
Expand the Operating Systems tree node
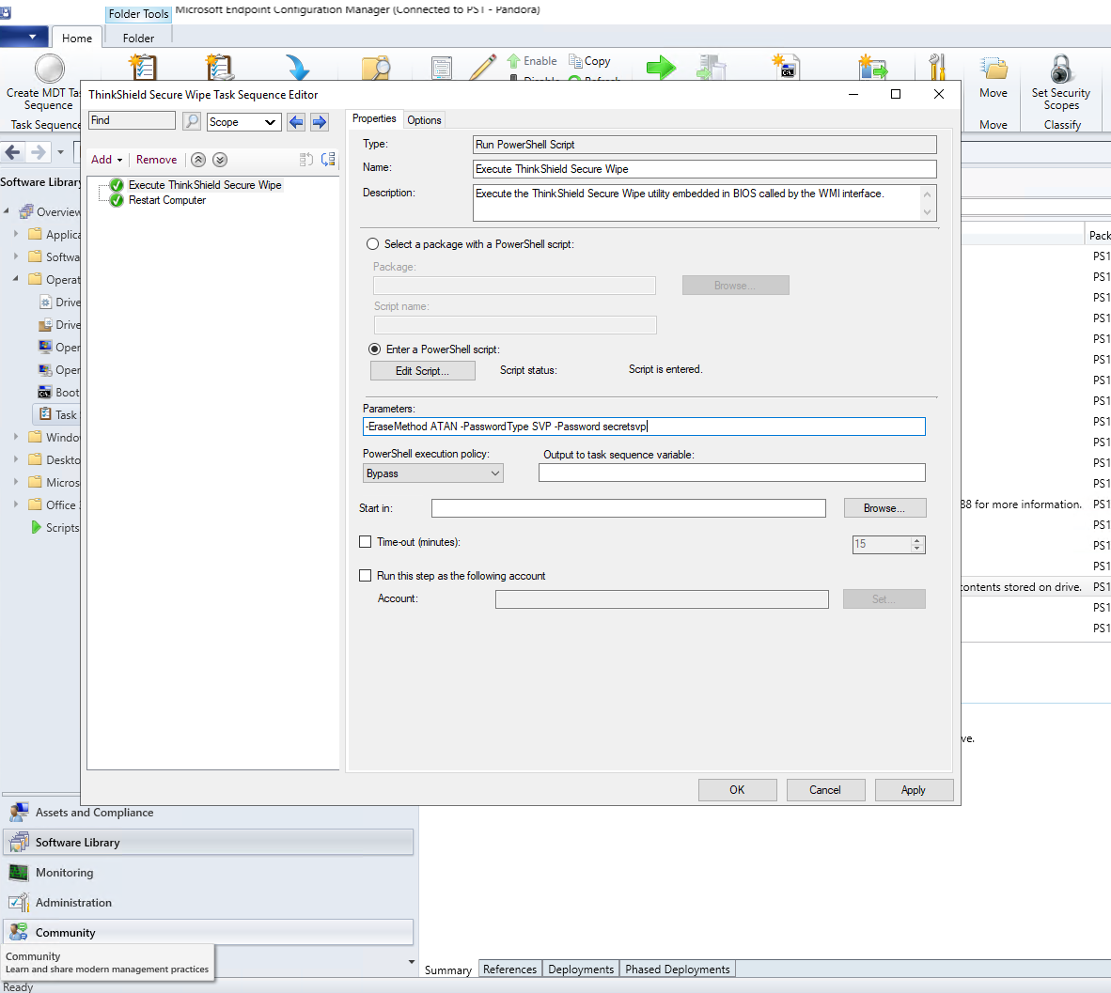pyautogui.click(x=16, y=279)
